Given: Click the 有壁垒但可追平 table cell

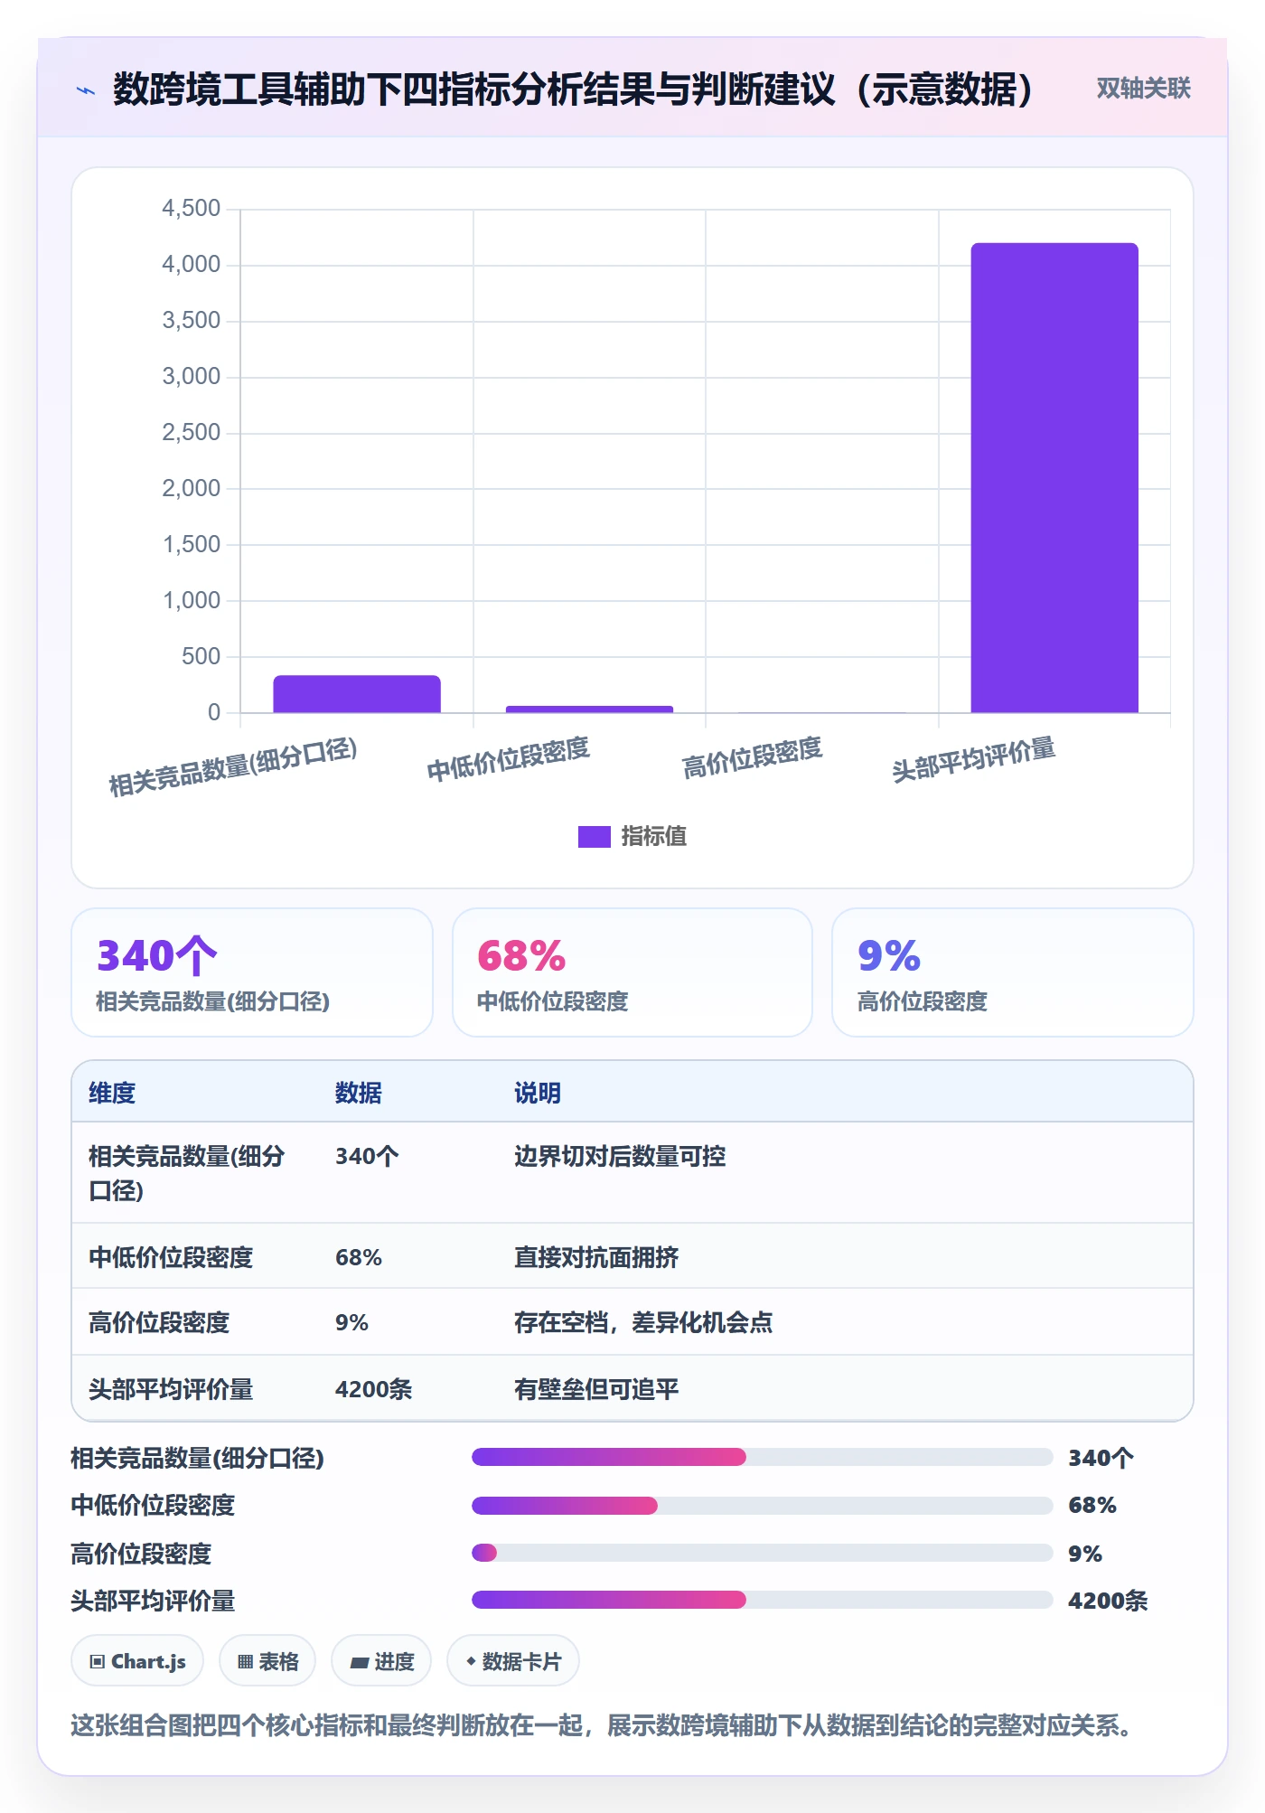Looking at the screenshot, I should point(596,1389).
